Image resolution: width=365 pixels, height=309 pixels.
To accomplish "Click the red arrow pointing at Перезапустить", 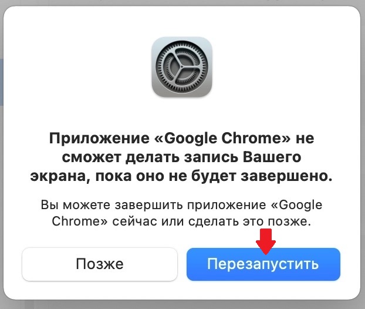I will pos(266,241).
